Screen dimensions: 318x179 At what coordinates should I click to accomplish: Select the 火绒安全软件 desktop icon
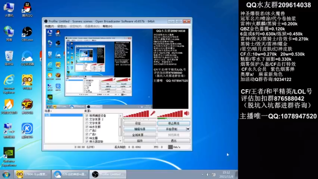[9, 107]
